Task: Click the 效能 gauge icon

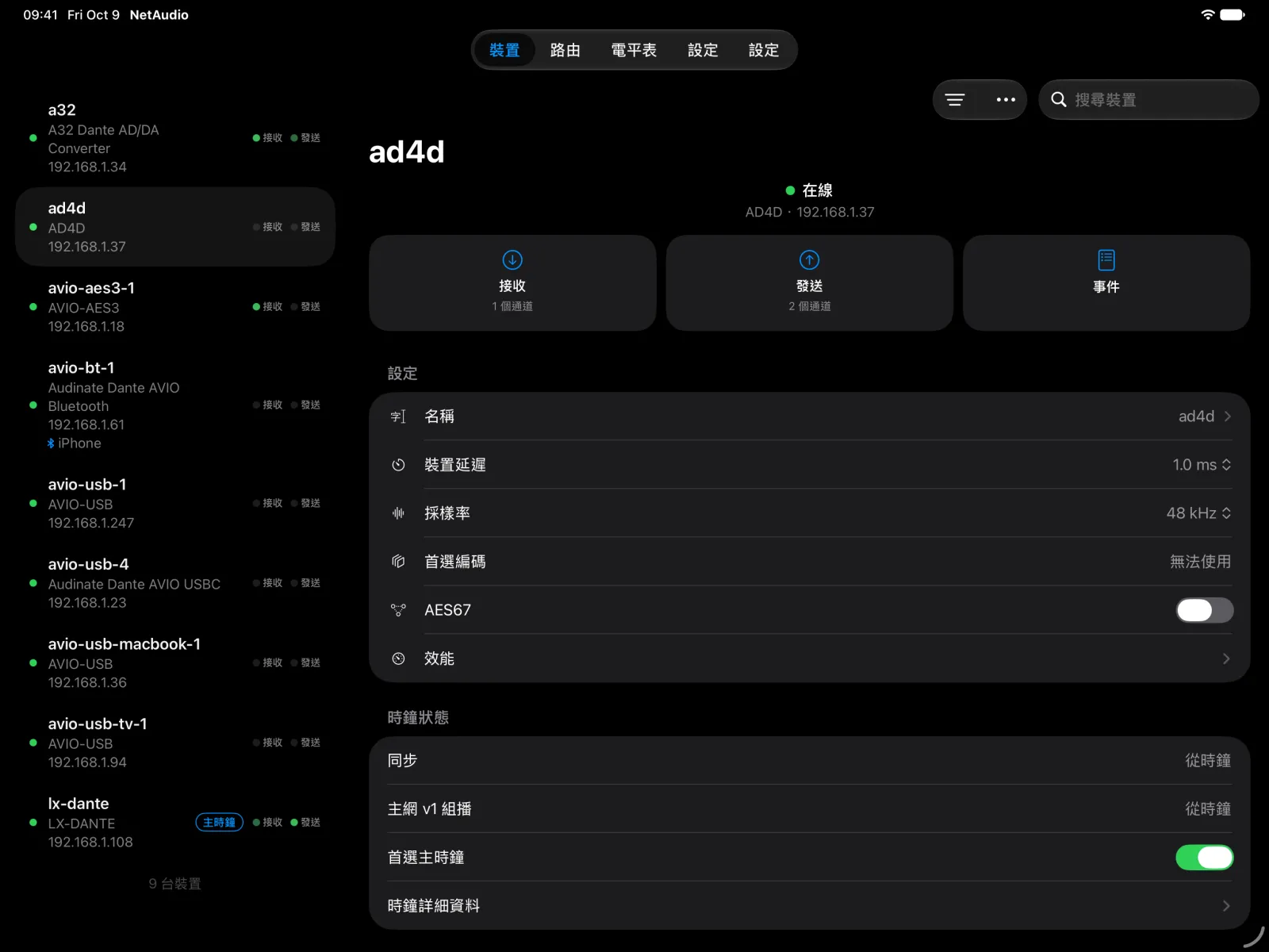Action: pos(398,658)
